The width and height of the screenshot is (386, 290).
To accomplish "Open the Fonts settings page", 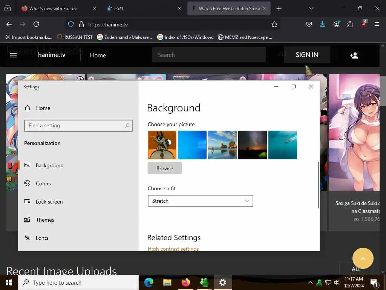I will click(36, 238).
